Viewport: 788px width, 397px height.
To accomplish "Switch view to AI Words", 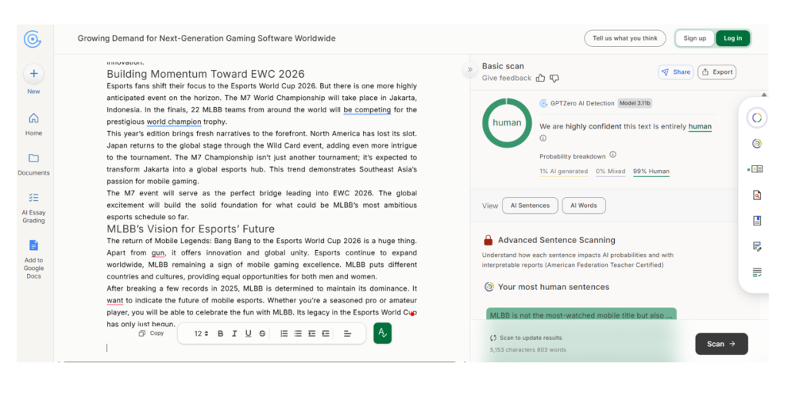I will point(583,205).
